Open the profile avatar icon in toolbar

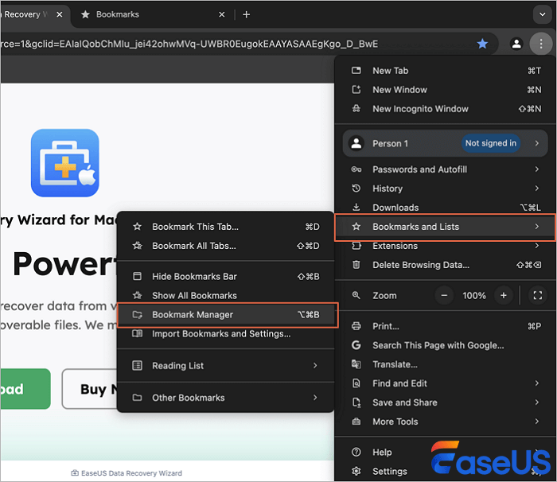click(x=517, y=44)
